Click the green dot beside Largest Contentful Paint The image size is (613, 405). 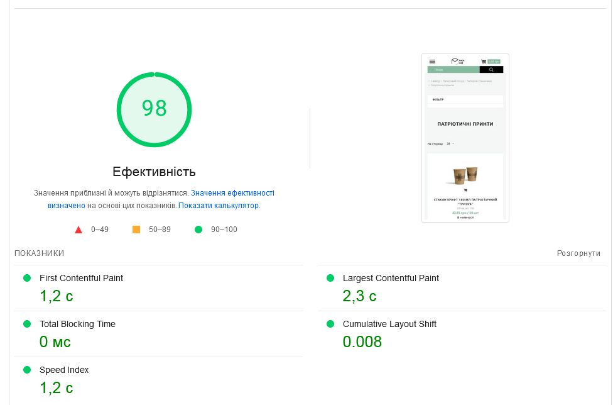point(330,278)
